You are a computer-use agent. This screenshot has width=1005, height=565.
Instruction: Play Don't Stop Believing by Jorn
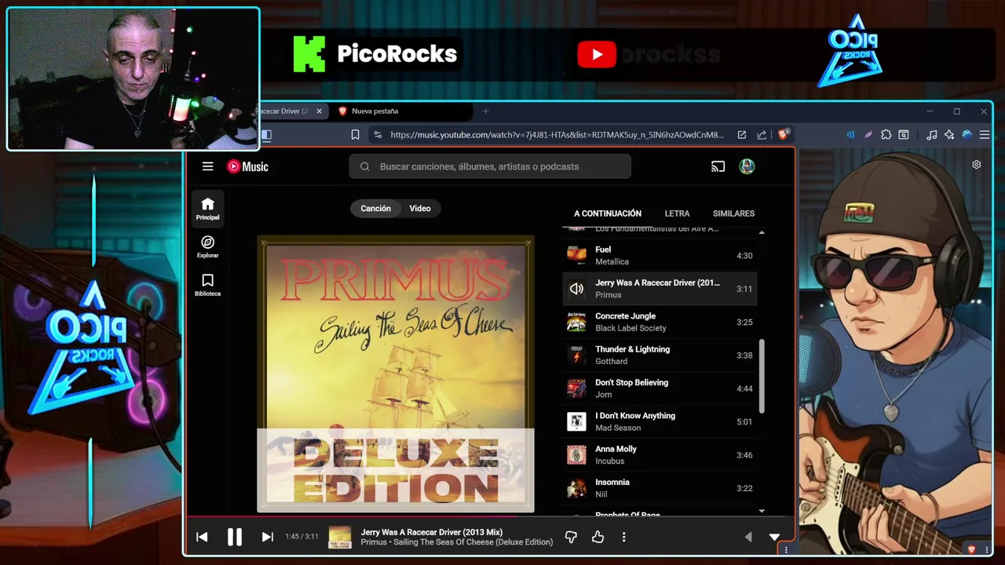click(660, 388)
